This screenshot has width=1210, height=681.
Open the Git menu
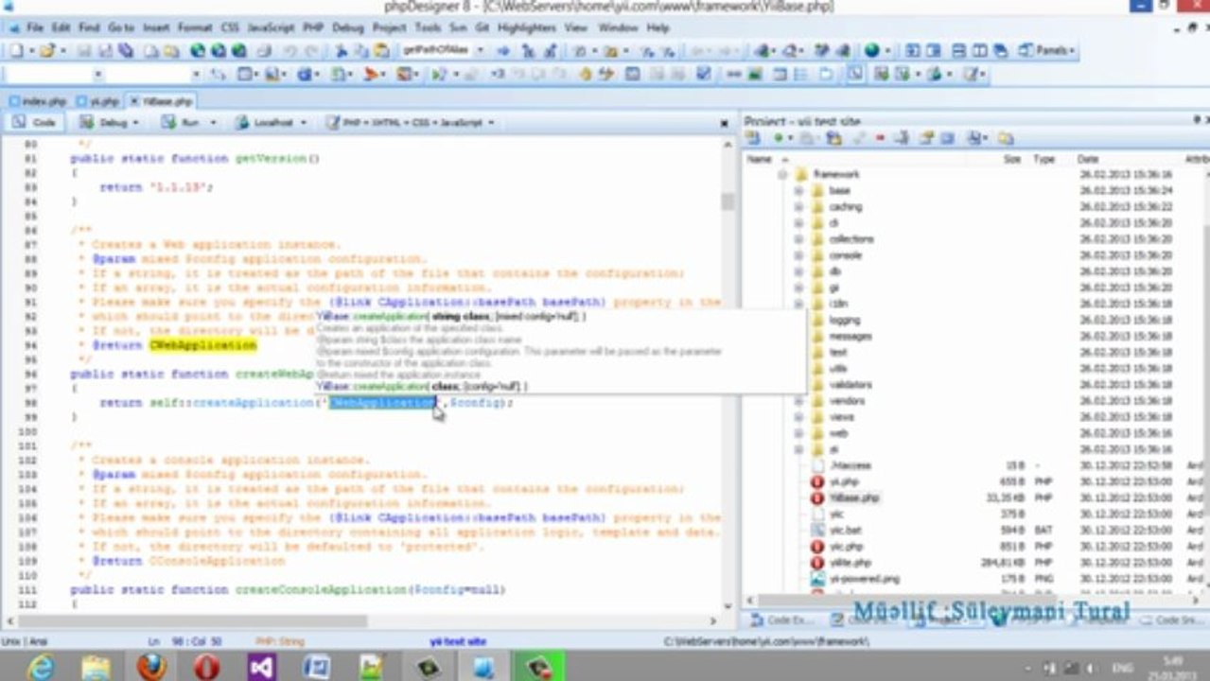click(482, 27)
